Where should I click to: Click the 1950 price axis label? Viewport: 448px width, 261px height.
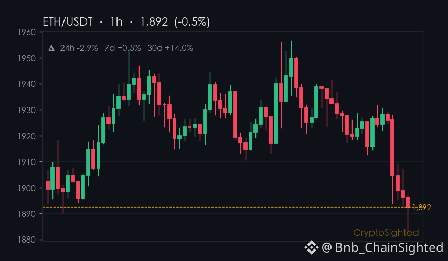pos(27,58)
